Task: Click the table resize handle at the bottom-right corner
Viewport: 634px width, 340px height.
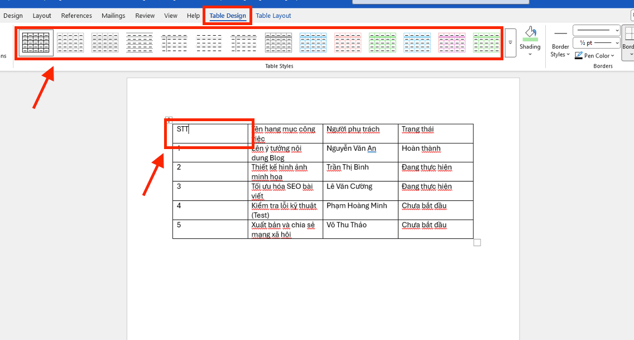Action: tap(477, 242)
